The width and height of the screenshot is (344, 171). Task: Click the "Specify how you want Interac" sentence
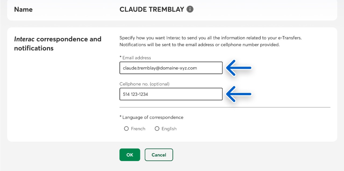pos(210,38)
